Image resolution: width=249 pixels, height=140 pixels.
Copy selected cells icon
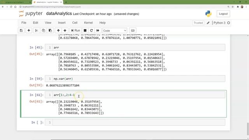point(43,30)
